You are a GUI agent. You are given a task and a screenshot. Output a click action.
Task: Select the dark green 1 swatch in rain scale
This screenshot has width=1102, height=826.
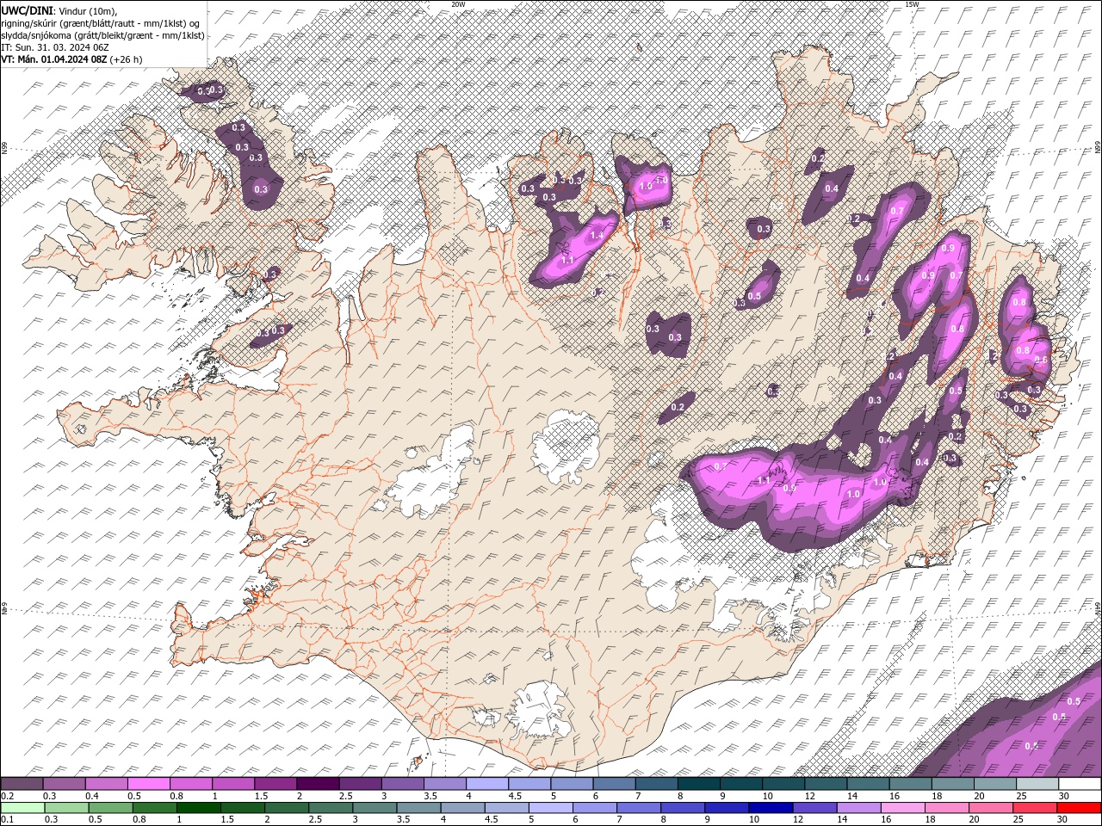click(x=199, y=808)
